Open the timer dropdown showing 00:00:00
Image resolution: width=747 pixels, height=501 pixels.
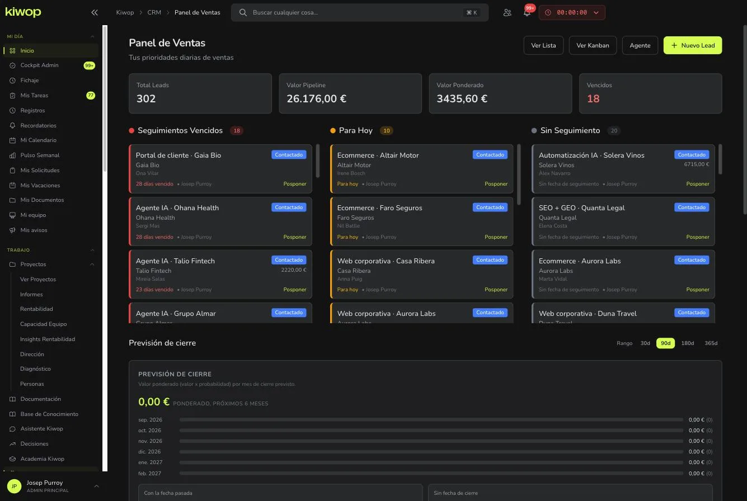coord(572,12)
